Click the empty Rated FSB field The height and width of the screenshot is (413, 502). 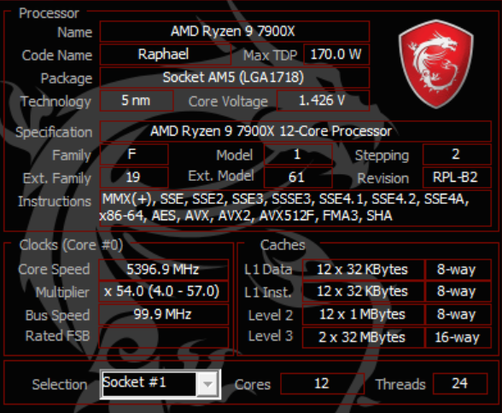(x=164, y=337)
